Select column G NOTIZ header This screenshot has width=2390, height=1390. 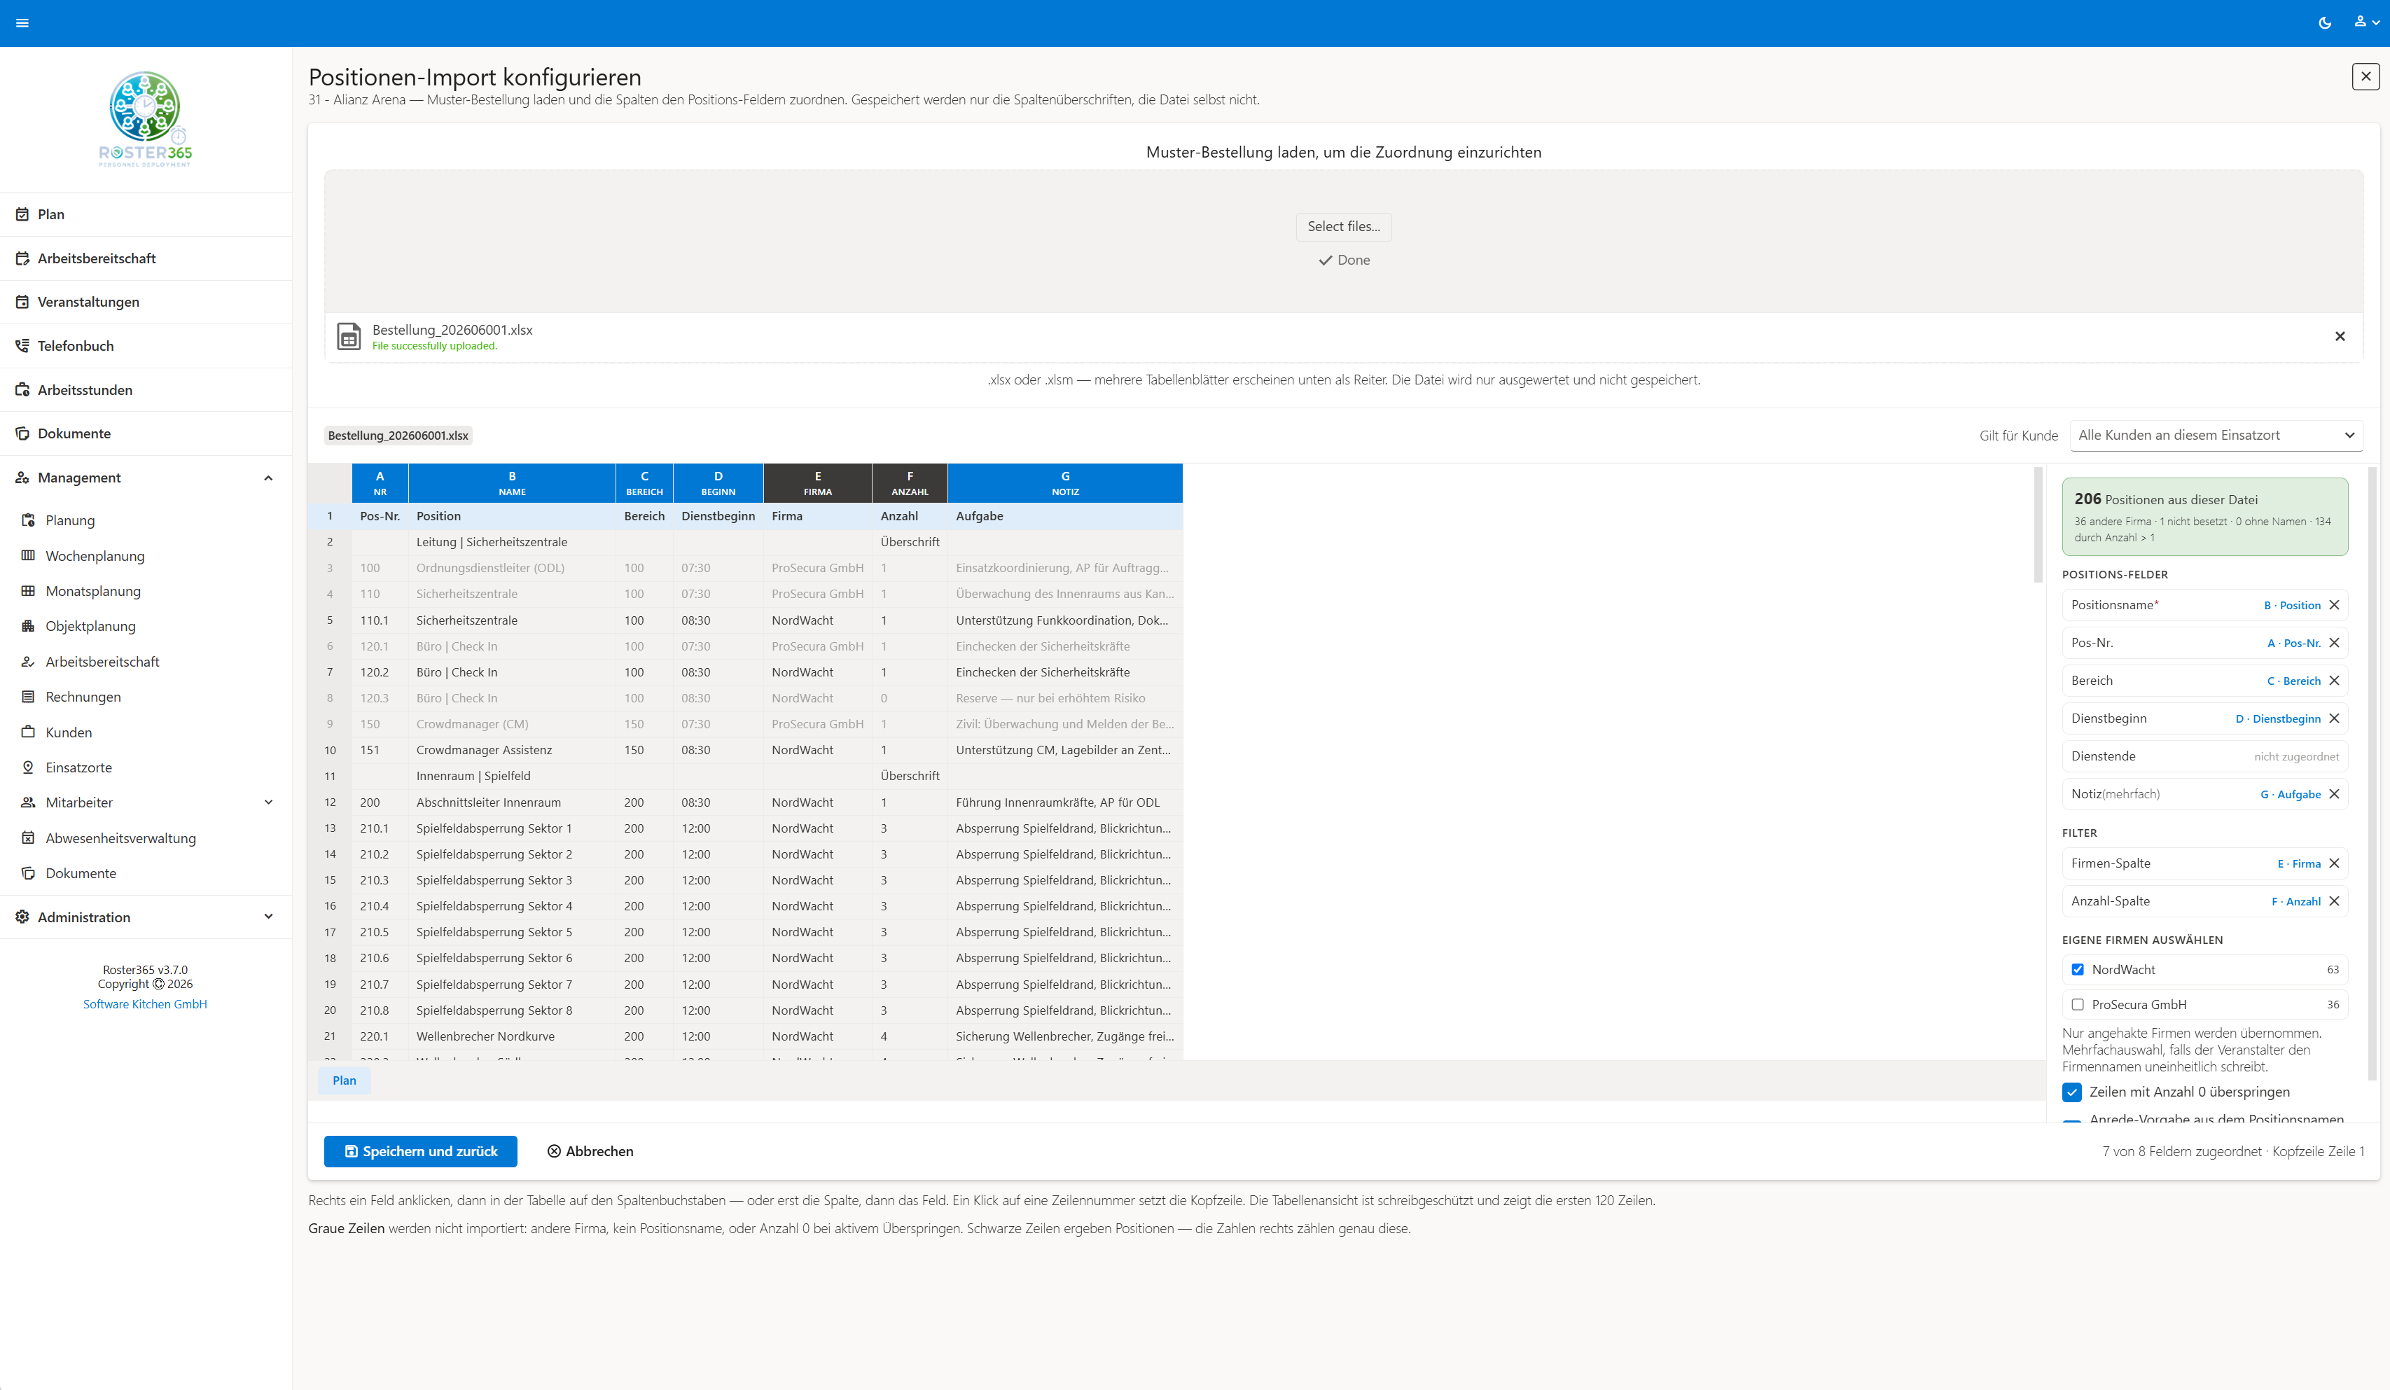[x=1065, y=482]
